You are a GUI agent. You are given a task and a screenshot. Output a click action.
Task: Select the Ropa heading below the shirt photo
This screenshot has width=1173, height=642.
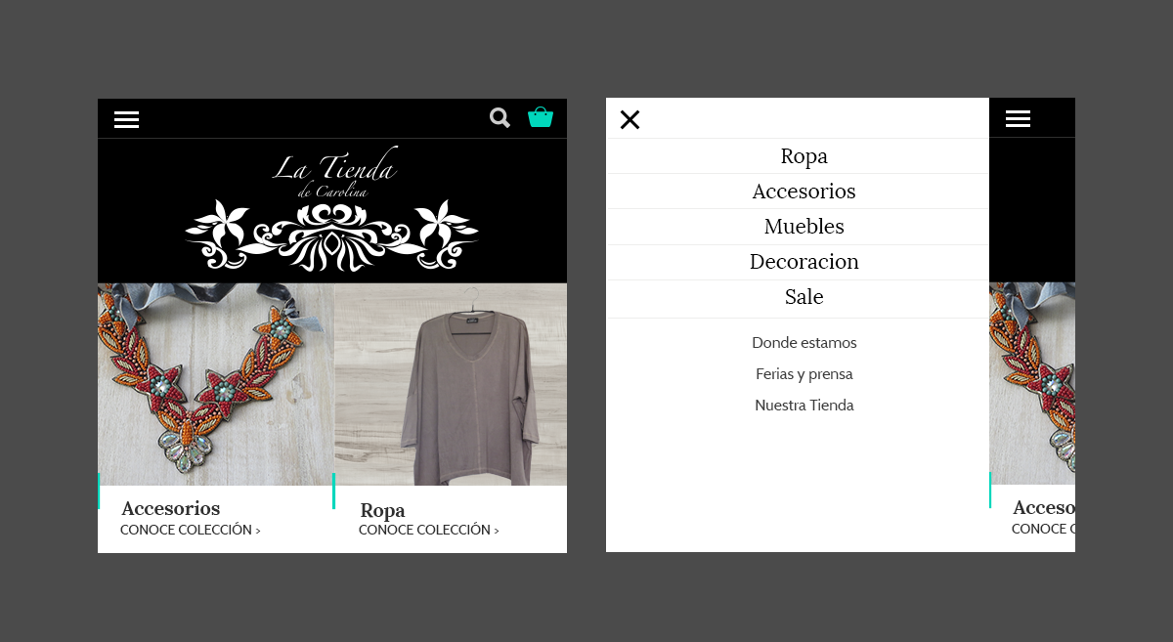click(x=382, y=510)
